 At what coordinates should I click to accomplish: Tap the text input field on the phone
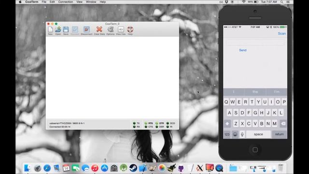[255, 43]
